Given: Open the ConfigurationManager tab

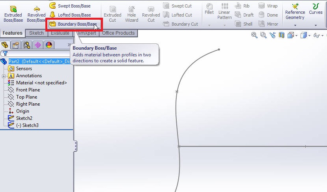Looking at the screenshot, I should tap(27, 45).
